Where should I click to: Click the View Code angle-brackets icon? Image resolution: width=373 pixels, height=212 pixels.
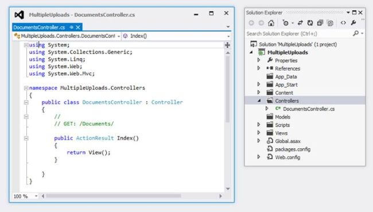coord(343,23)
